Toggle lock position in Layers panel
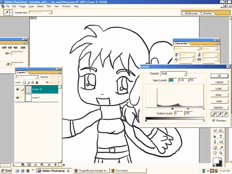Image resolution: width=232 pixels, height=174 pixels. tap(32, 82)
